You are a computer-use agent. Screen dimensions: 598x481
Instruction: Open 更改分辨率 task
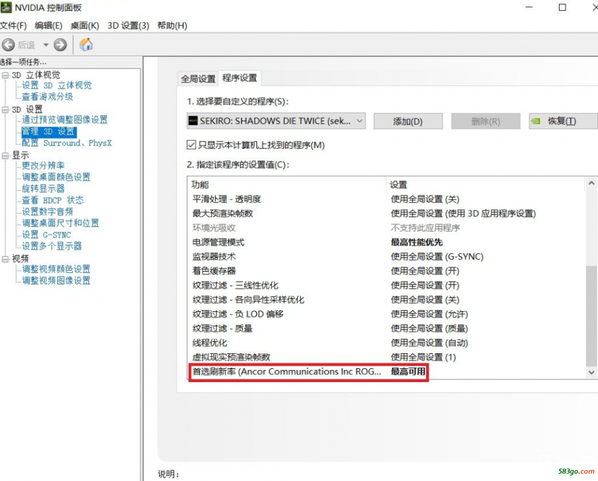click(43, 165)
